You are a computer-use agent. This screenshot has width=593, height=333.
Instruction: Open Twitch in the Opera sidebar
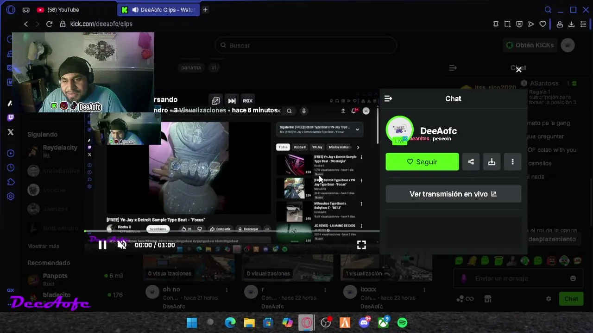[11, 117]
